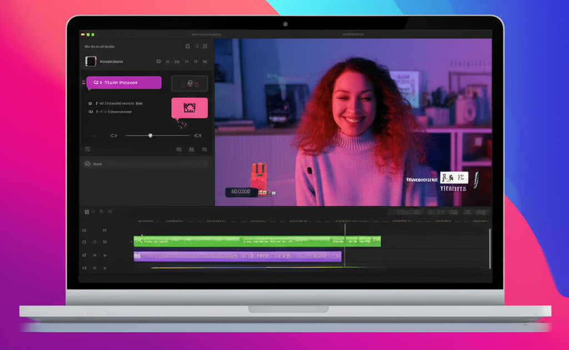
Task: Click the video preview of the smiling woman
Action: tap(353, 122)
